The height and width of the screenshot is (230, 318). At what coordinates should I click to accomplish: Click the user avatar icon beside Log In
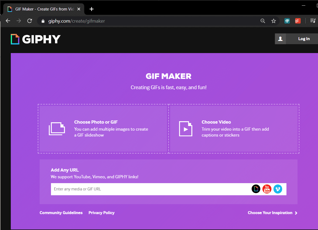click(x=280, y=39)
